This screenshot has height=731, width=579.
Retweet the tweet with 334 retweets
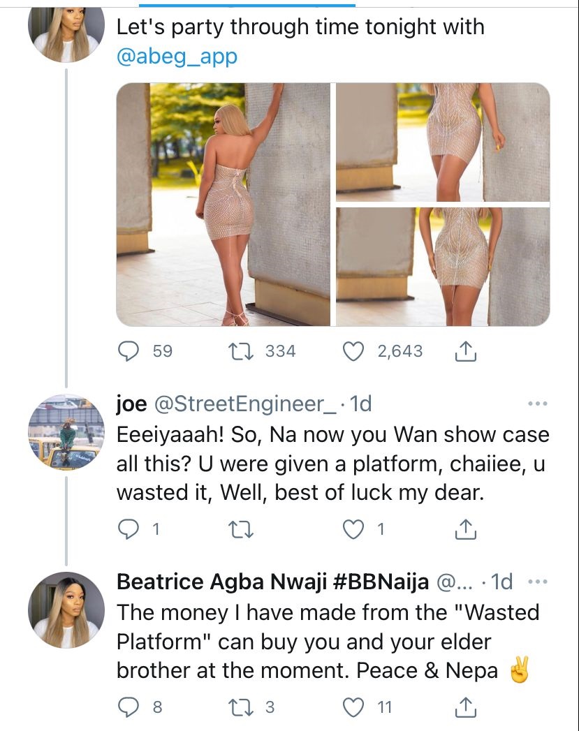click(242, 351)
